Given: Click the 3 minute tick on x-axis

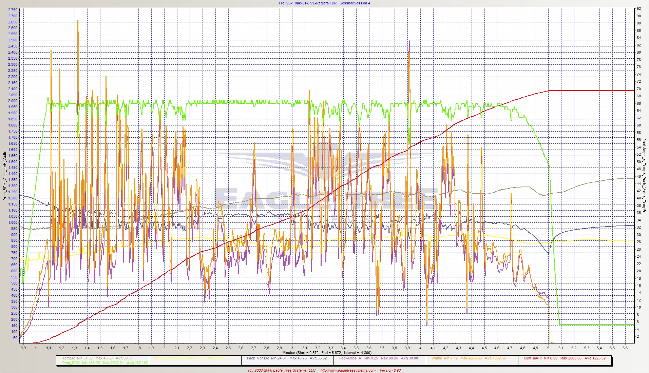Looking at the screenshot, I should (292, 348).
